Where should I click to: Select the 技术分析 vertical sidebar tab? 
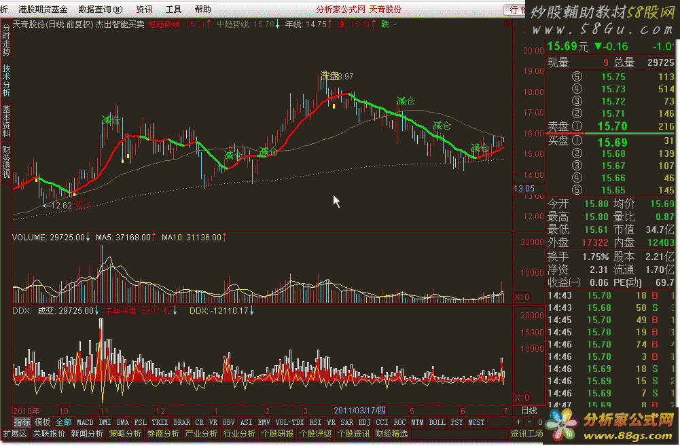6,81
